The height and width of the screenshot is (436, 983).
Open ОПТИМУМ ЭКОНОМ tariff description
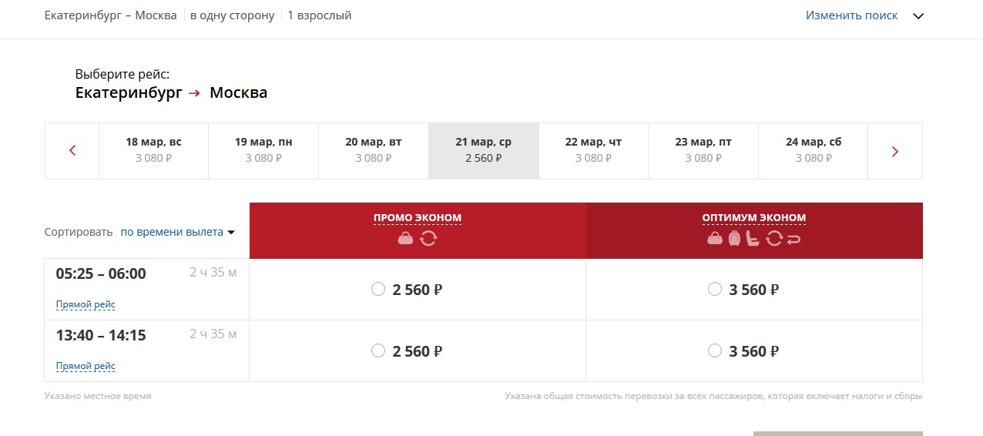(x=754, y=218)
